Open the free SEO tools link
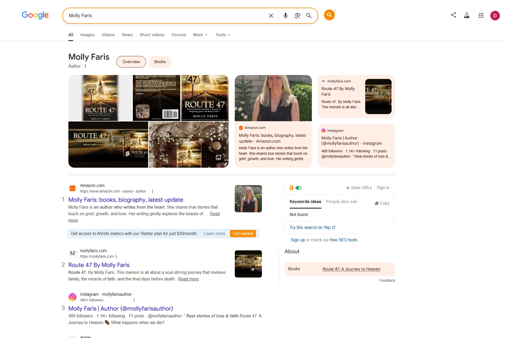507x338 pixels. [x=344, y=240]
